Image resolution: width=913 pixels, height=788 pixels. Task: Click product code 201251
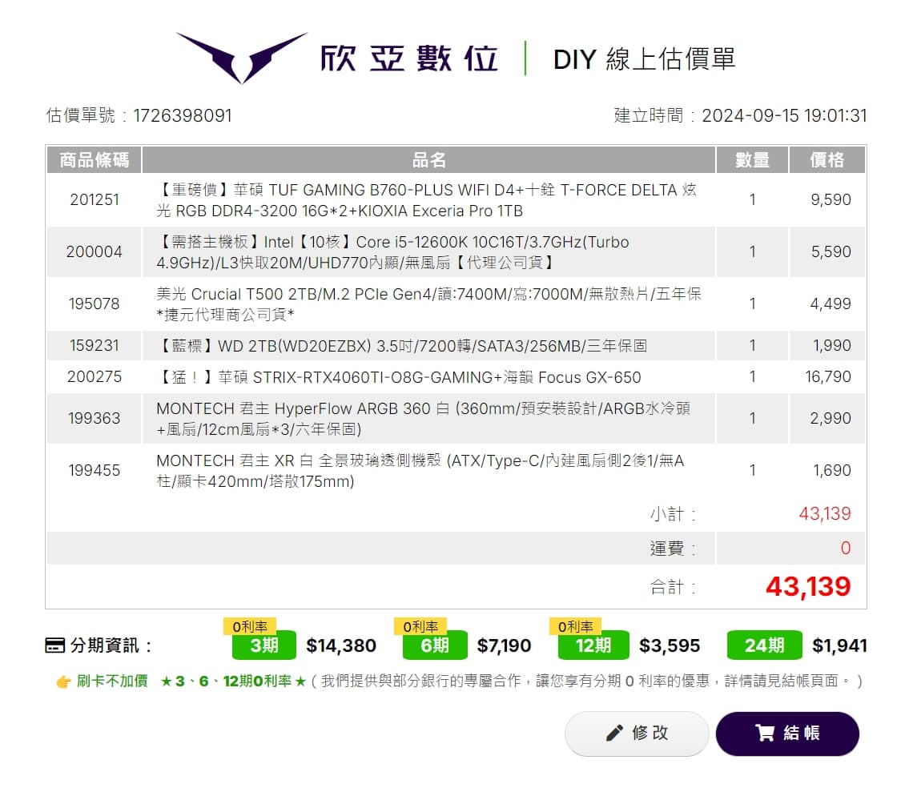tap(95, 199)
